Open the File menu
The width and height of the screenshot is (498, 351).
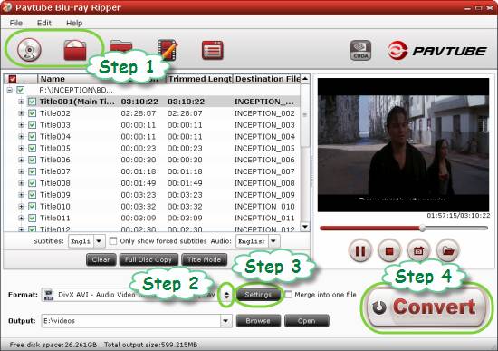click(16, 23)
